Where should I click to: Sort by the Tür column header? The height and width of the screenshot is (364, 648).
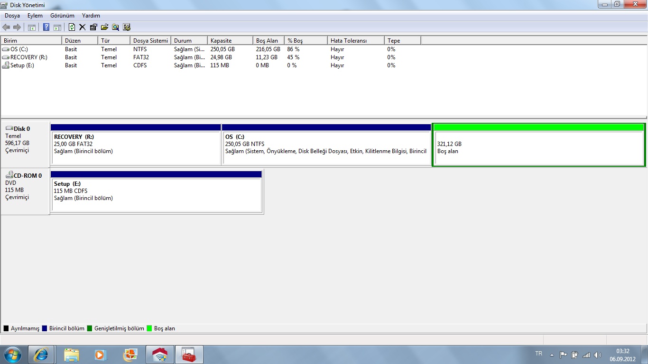pyautogui.click(x=114, y=41)
